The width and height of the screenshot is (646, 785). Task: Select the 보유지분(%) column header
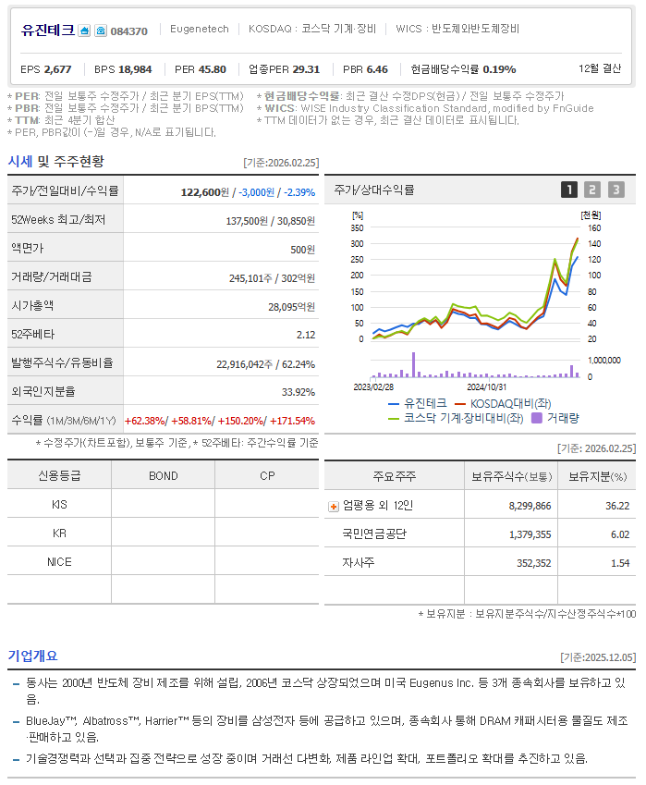pyautogui.click(x=597, y=476)
